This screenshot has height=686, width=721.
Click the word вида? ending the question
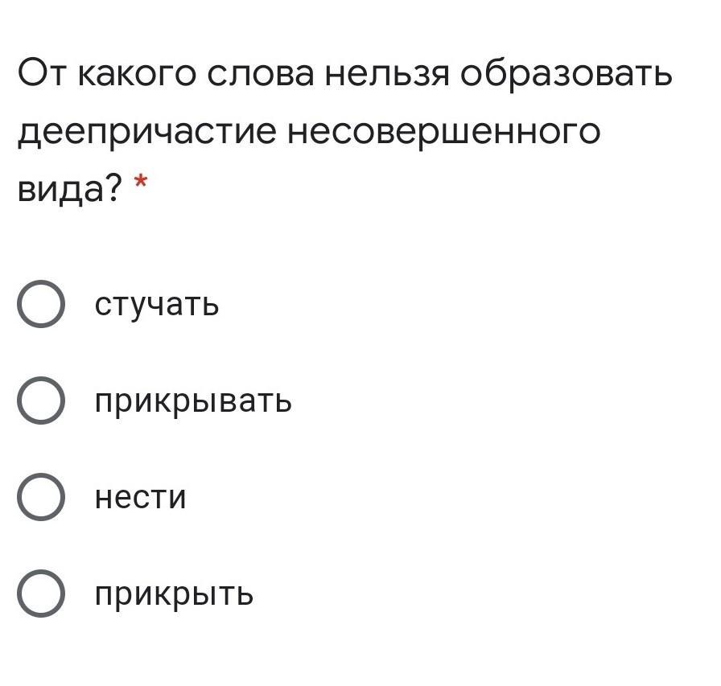coord(70,189)
